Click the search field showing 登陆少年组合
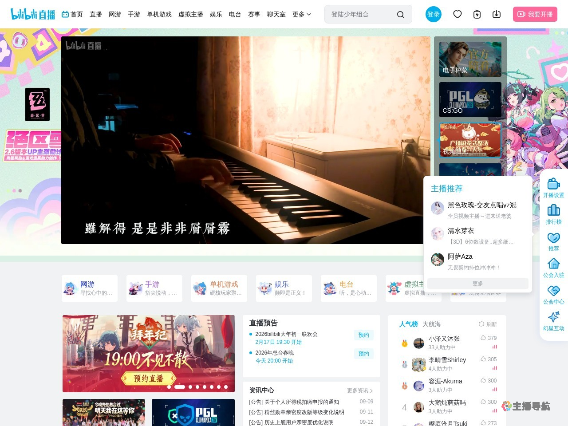Viewport: 568px width, 426px height. pos(364,14)
